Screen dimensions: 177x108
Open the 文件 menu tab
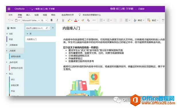(x=10, y=15)
